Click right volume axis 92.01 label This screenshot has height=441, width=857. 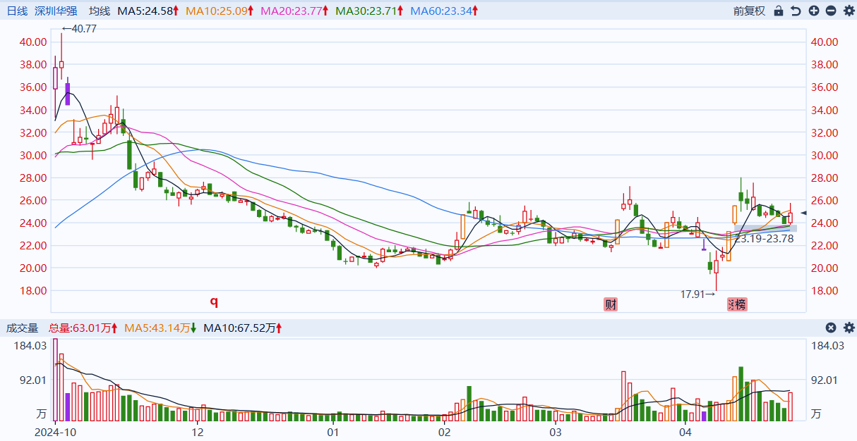(x=825, y=380)
